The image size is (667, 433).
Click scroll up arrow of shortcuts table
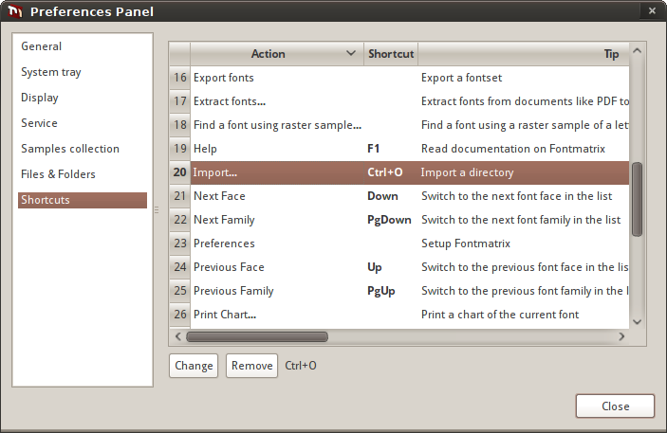coord(637,51)
